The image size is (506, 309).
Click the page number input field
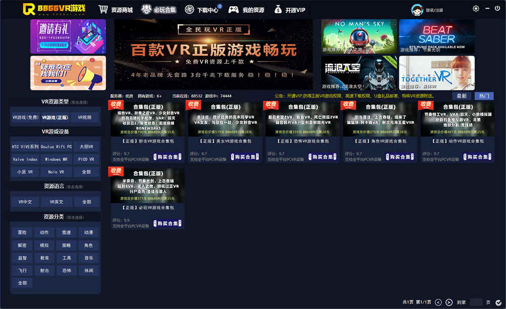[476, 302]
